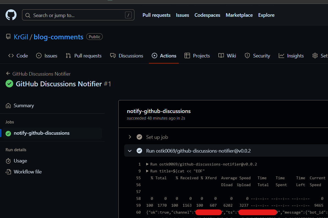This screenshot has height=218, width=328.
Task: Click the slash shortcut key icon in search
Action: tap(128, 15)
